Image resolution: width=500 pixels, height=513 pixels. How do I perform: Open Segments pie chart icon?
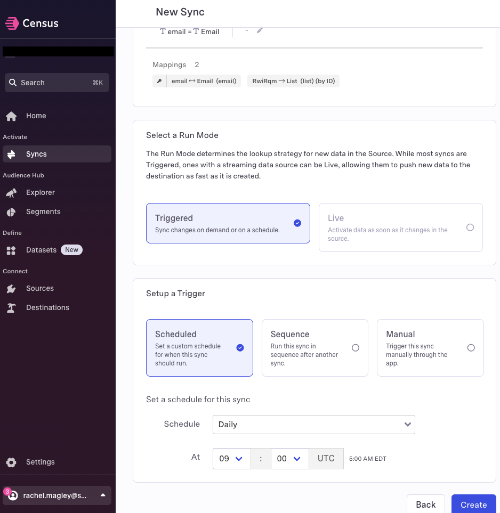(x=11, y=212)
